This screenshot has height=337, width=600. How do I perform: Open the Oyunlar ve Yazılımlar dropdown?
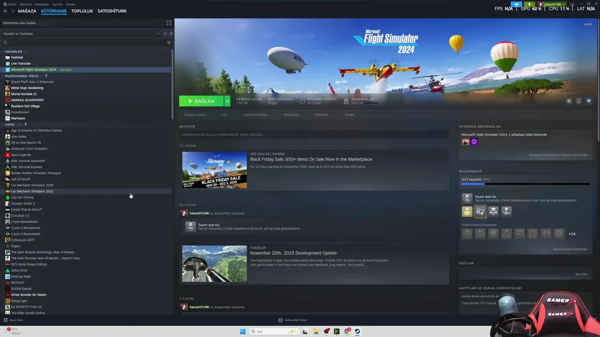(81, 34)
